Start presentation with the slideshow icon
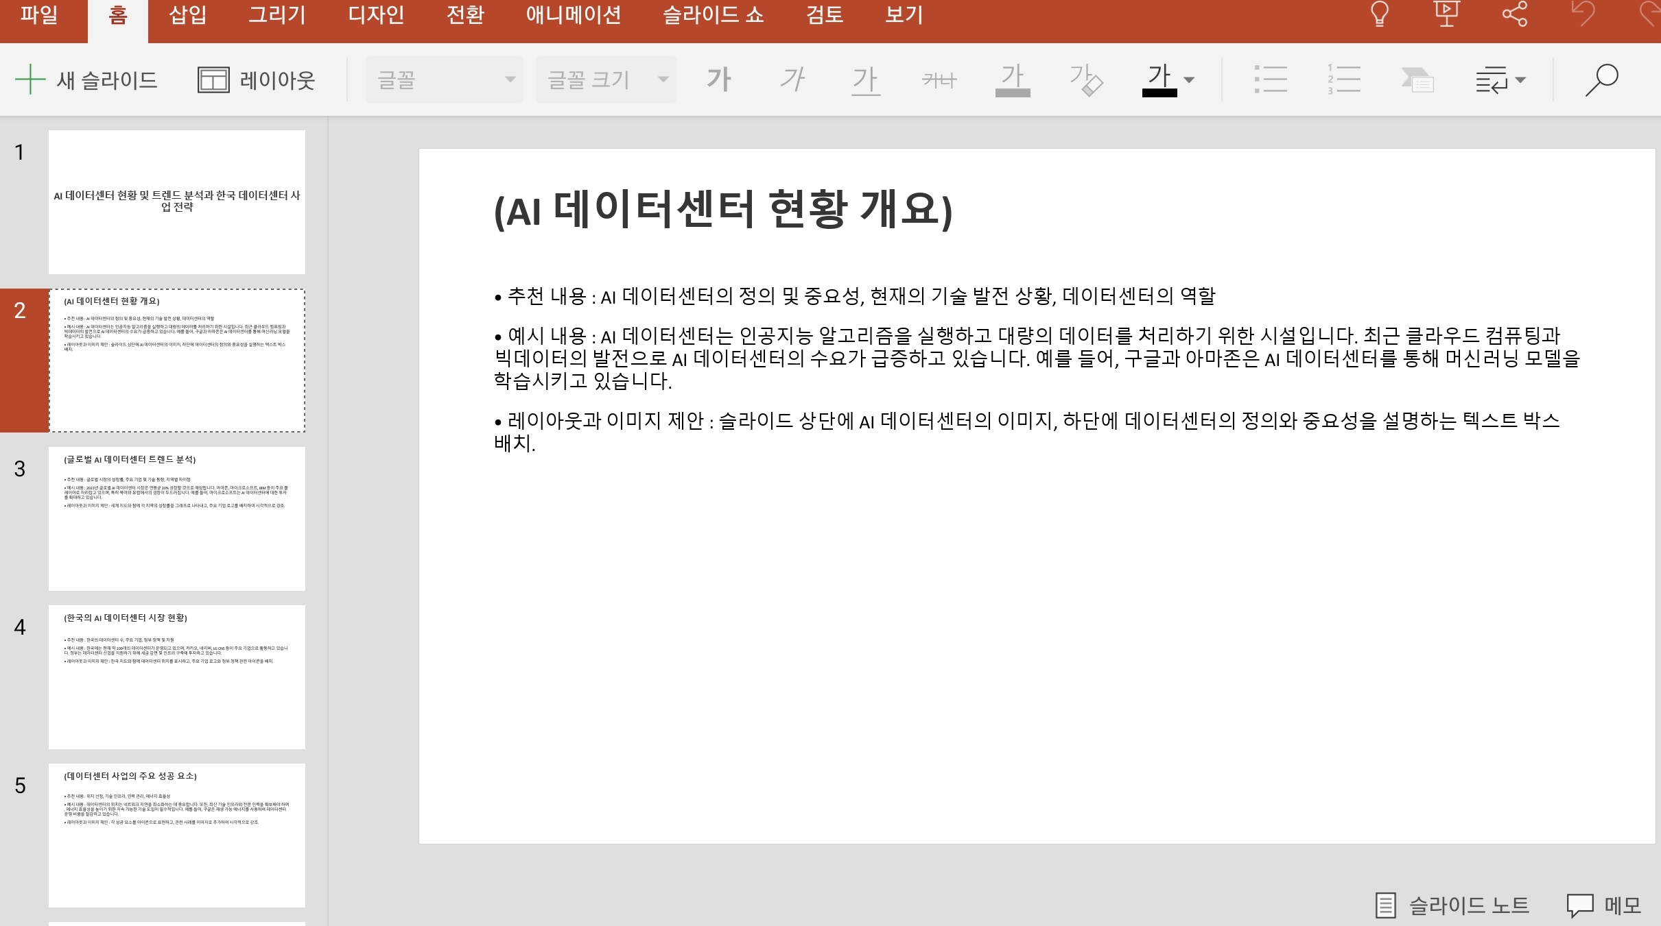Screen dimensions: 1661x926 coord(1446,14)
